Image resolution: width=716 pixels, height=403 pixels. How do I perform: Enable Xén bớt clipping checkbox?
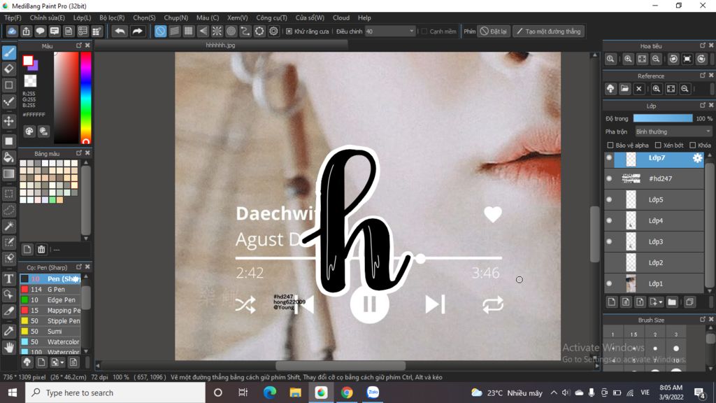click(658, 146)
